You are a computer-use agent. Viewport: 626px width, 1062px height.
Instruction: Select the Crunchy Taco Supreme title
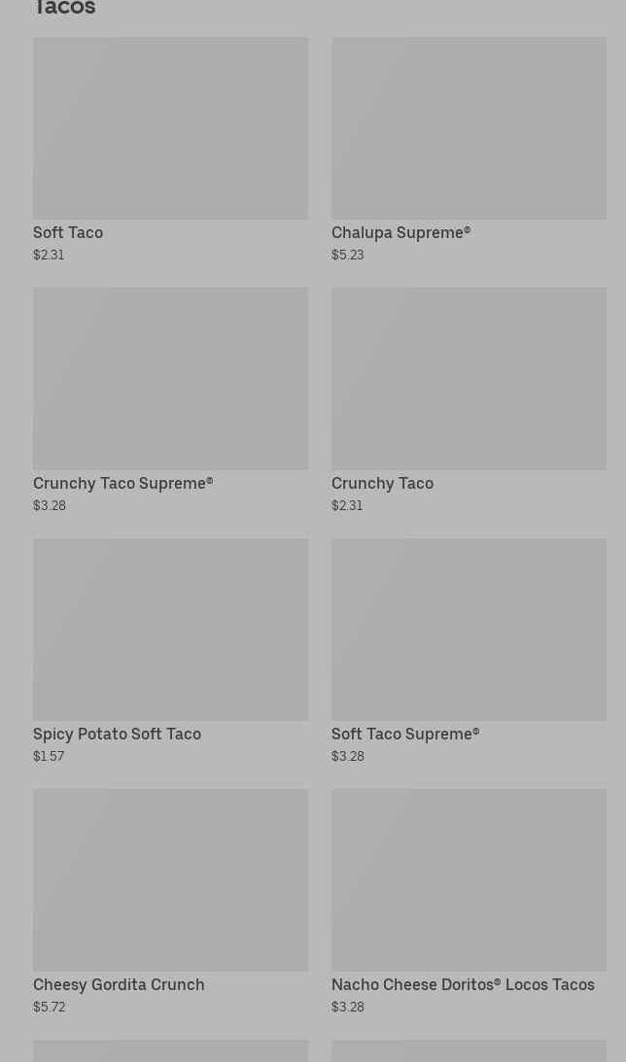tap(122, 484)
